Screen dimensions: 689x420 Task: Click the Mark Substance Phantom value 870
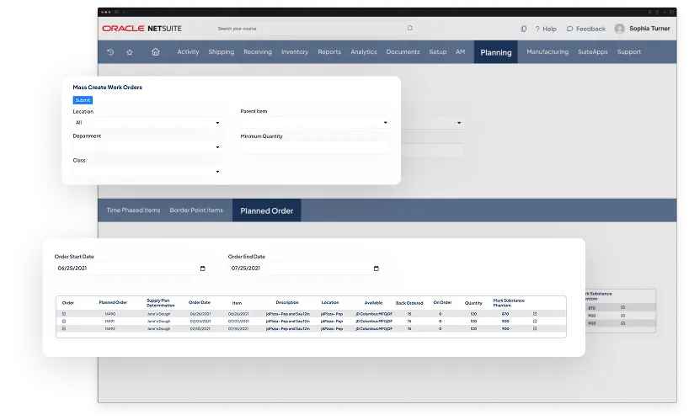pos(505,314)
